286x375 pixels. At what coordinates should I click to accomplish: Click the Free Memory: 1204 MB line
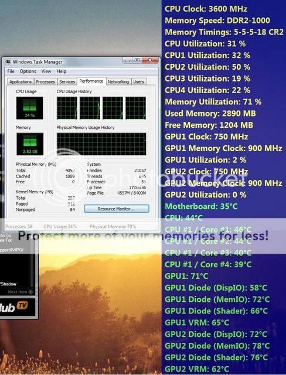click(209, 125)
